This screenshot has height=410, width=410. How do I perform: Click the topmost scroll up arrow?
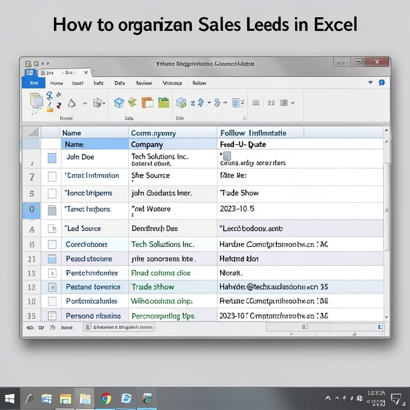386,130
